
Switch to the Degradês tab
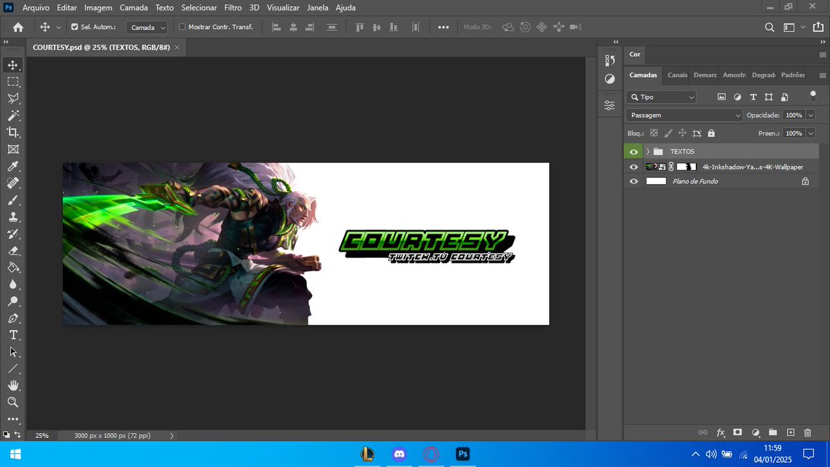point(763,75)
